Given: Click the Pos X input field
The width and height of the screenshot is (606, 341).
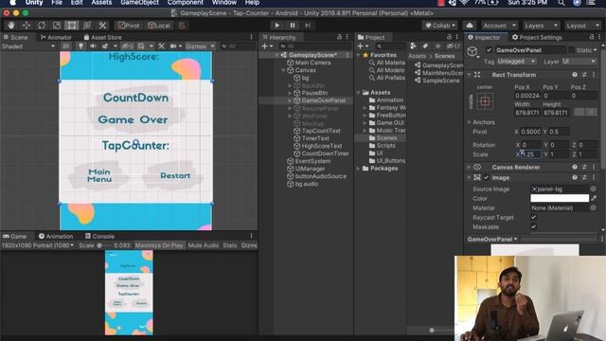Looking at the screenshot, I should [527, 96].
